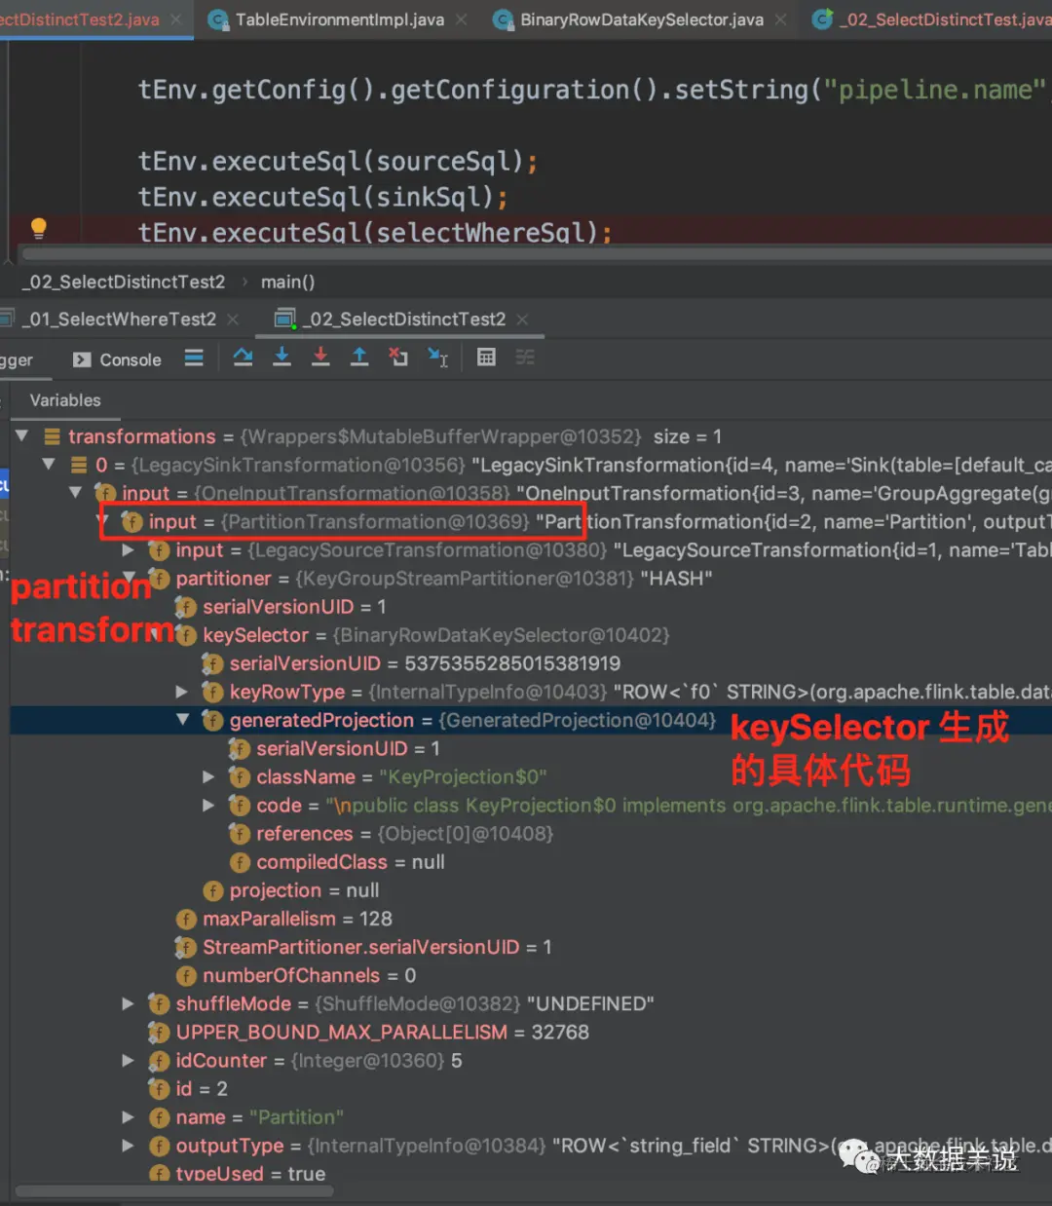Collapse the generatedProjection node
Image resolution: width=1052 pixels, height=1206 pixels.
182,719
